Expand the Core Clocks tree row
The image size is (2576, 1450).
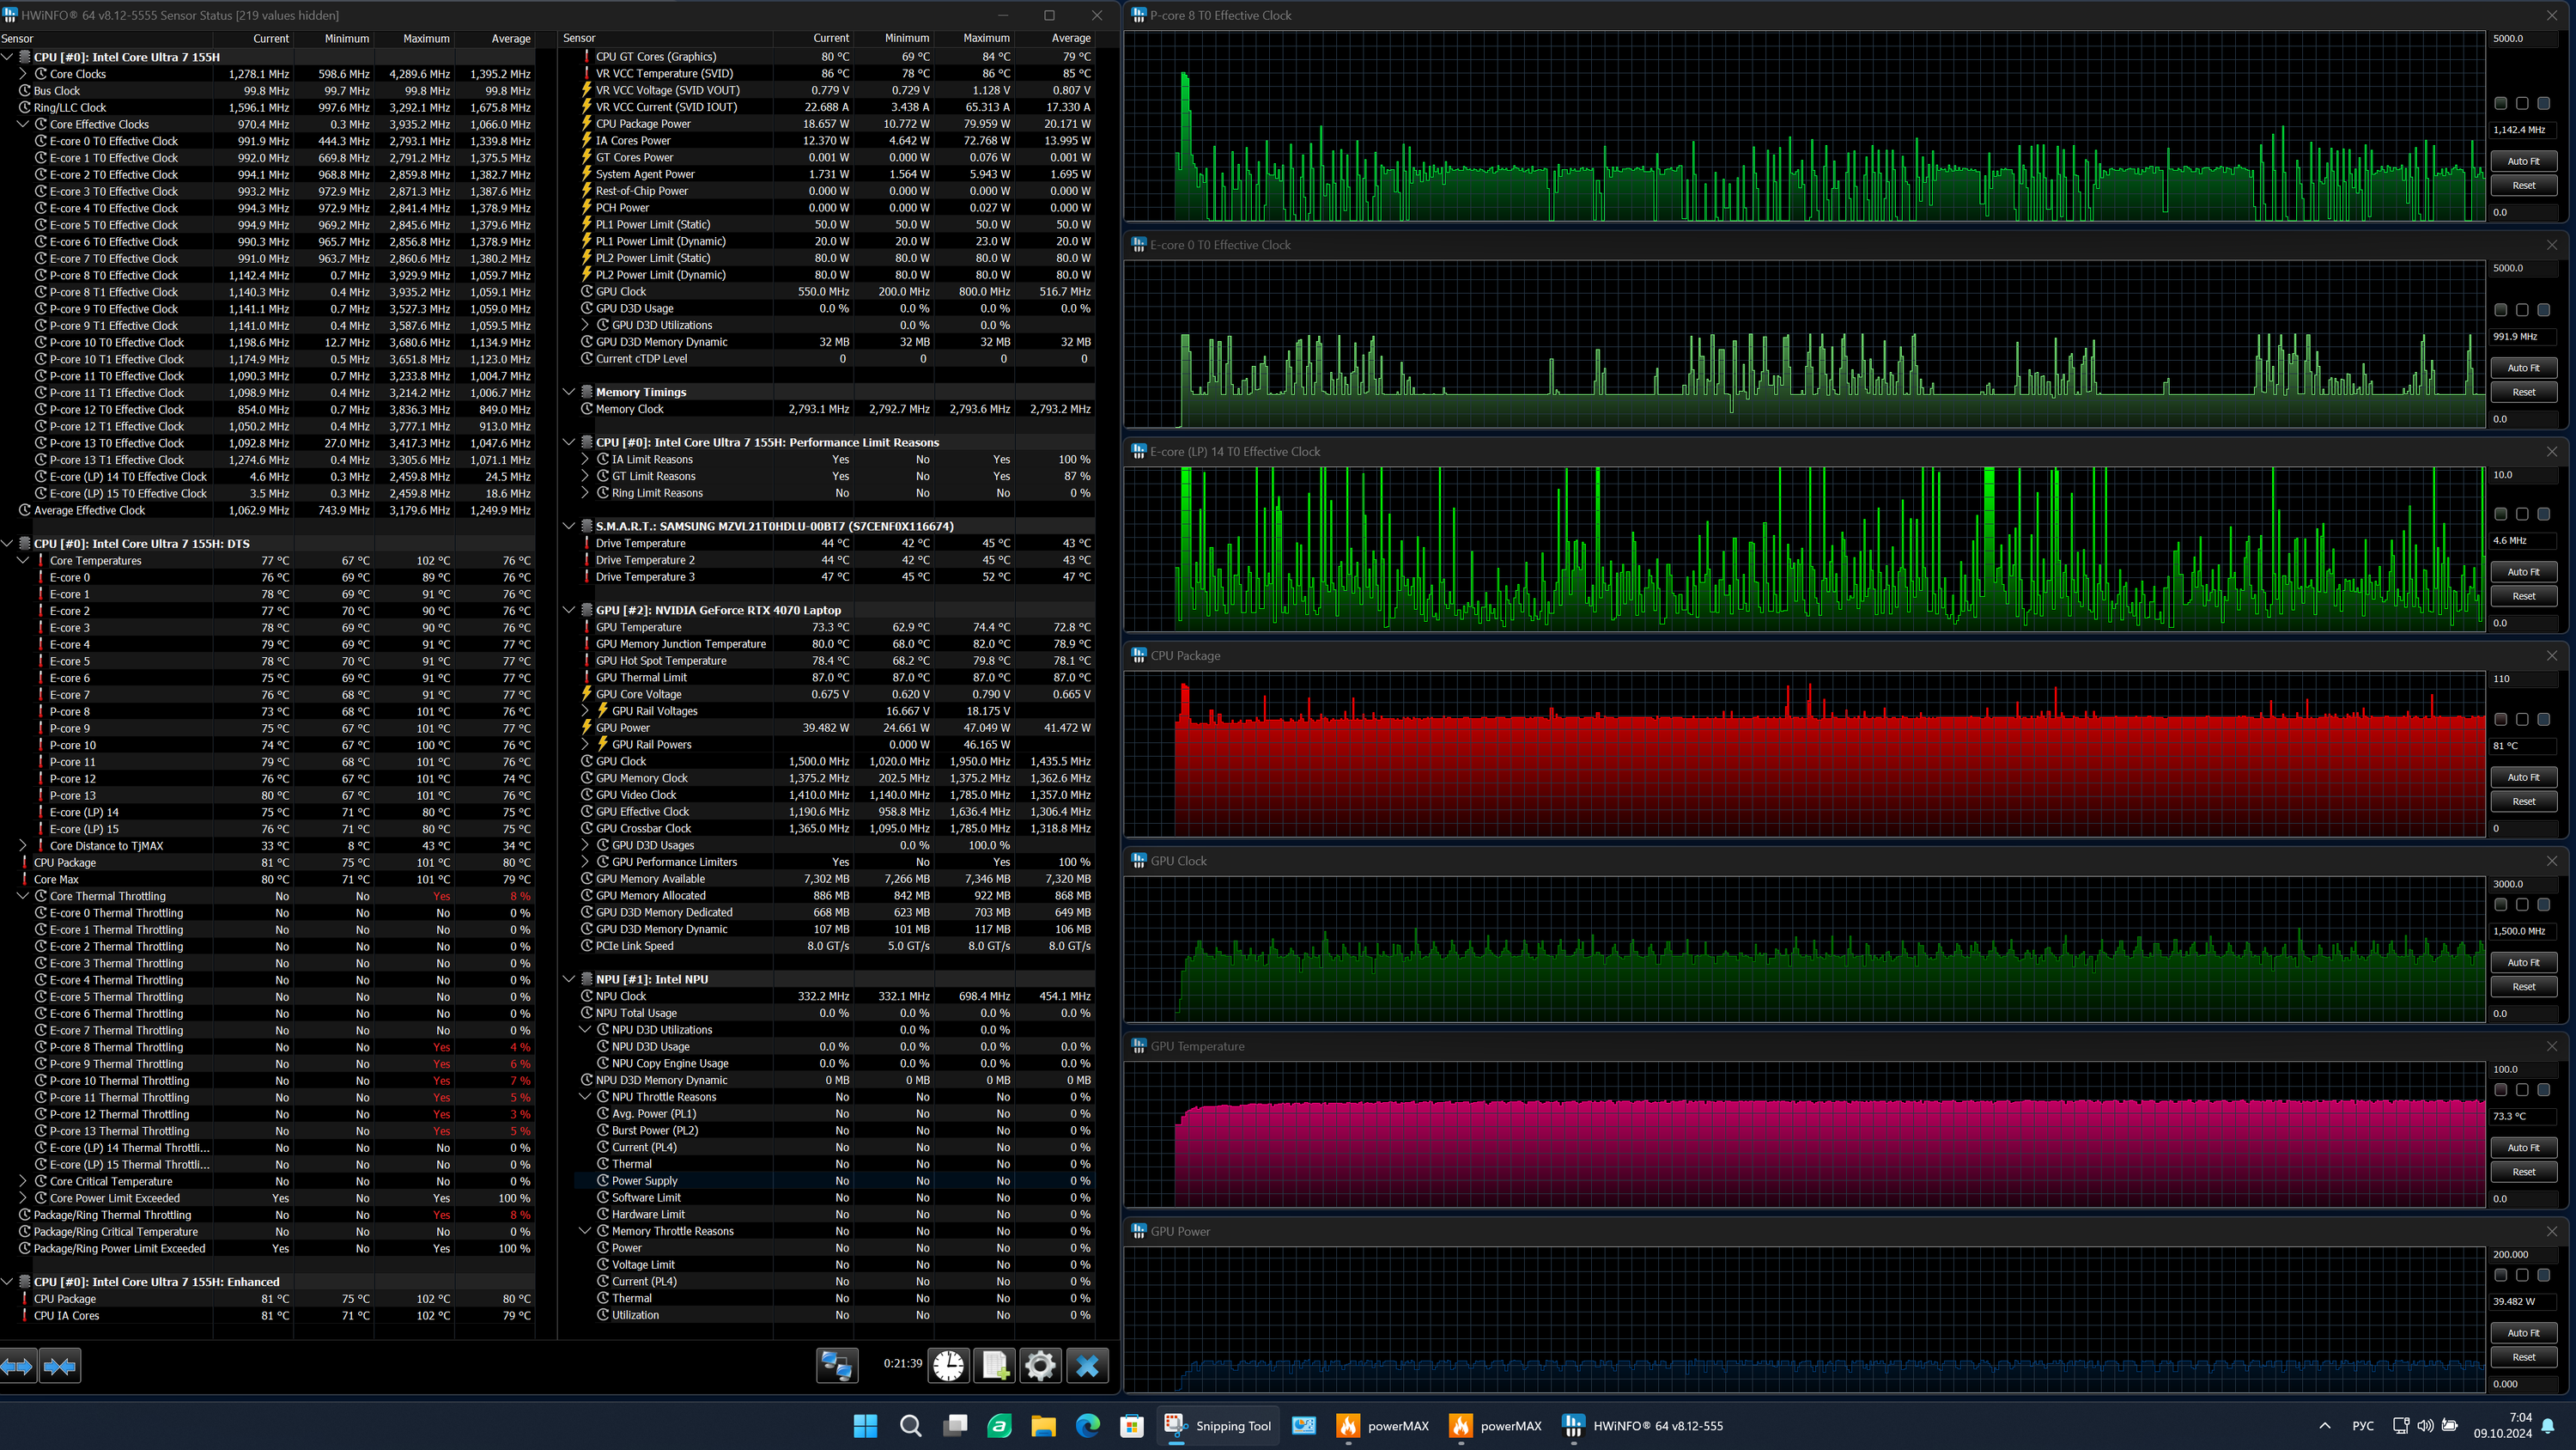pos(23,74)
